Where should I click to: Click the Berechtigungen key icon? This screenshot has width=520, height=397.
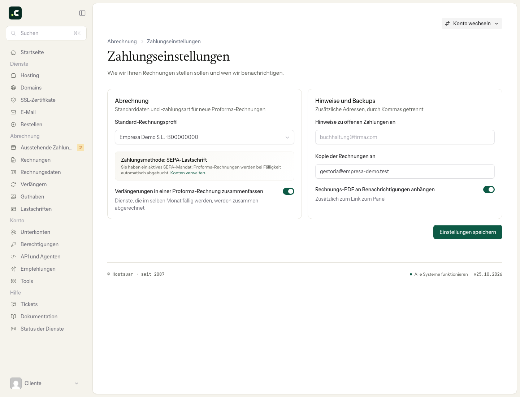(x=13, y=244)
